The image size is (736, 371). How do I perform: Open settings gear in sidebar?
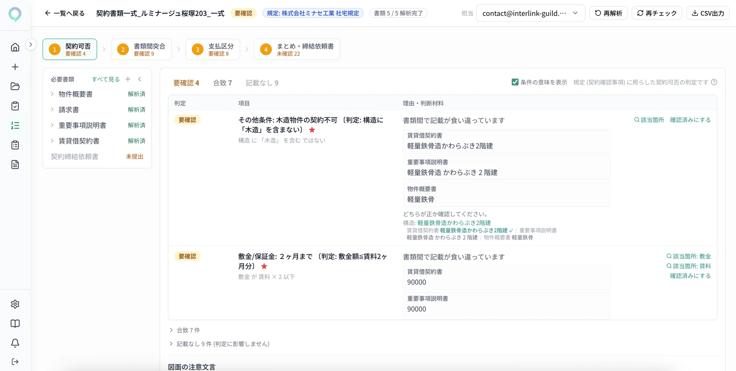click(15, 304)
